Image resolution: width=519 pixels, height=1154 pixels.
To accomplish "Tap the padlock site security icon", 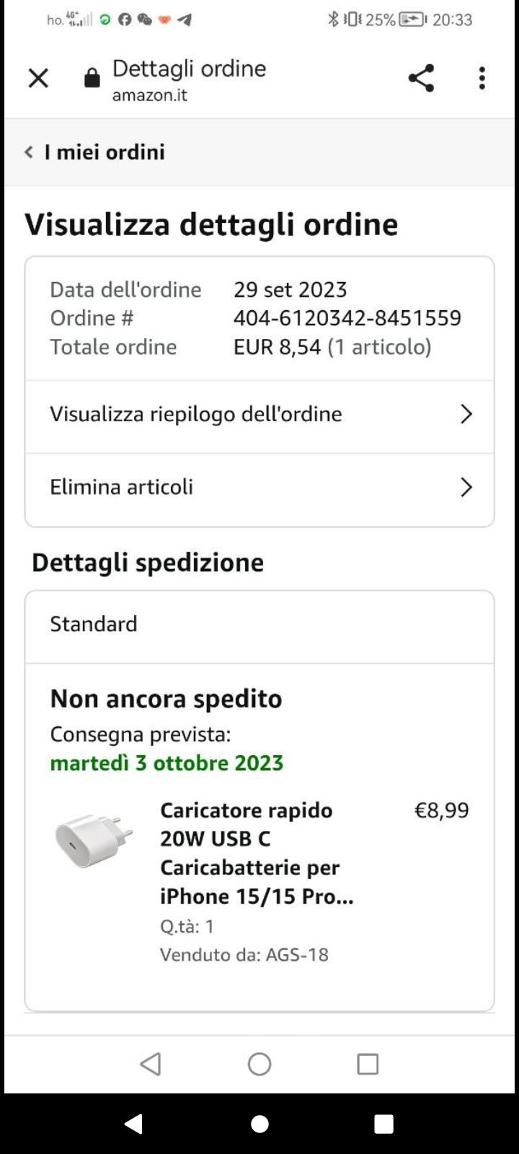I will tap(92, 78).
